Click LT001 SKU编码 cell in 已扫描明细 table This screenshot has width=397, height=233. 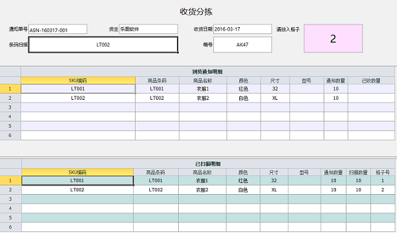pyautogui.click(x=78, y=181)
